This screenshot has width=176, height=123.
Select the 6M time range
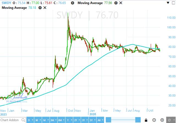[x=60, y=120]
